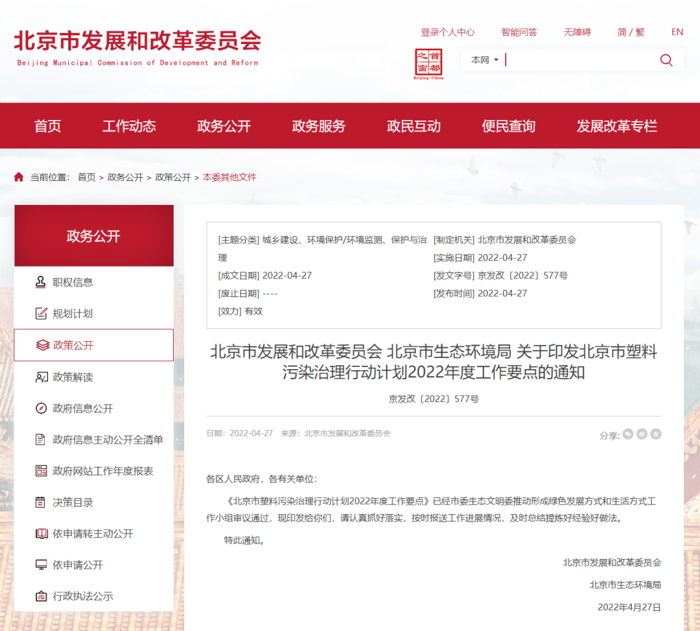
Task: Click the home icon in breadcrumb
Action: 19,177
